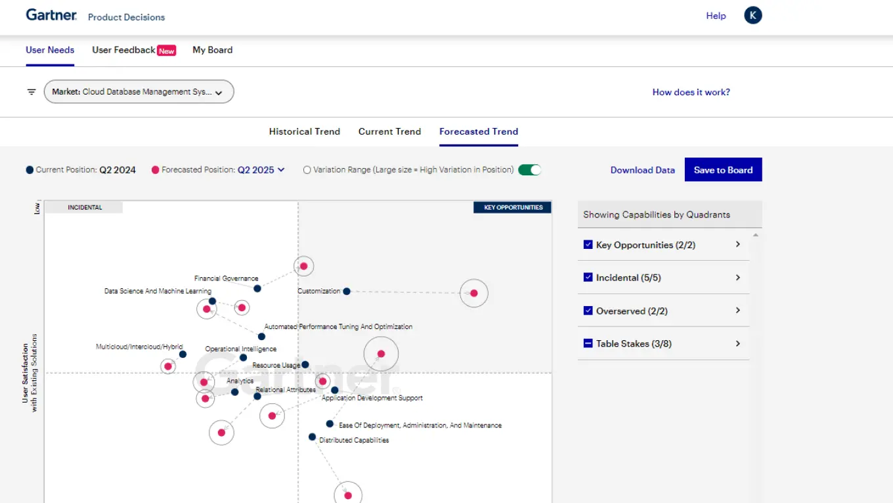Select the Automated Performance Tuning current dot
This screenshot has width=893, height=503.
pyautogui.click(x=261, y=336)
